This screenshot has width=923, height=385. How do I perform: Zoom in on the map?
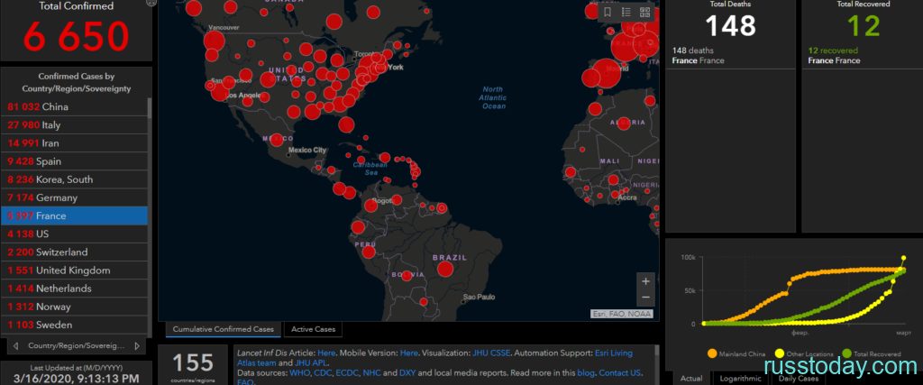(x=644, y=281)
